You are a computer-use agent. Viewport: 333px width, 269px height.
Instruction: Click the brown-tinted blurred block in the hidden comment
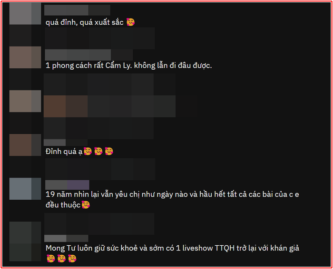(x=66, y=106)
